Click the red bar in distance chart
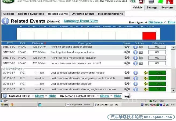This screenshot has height=121, width=176. click(149, 36)
